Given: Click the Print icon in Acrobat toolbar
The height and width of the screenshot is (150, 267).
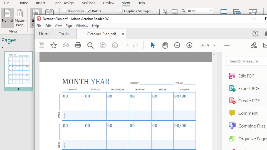Looking at the screenshot, I should coord(78,45).
